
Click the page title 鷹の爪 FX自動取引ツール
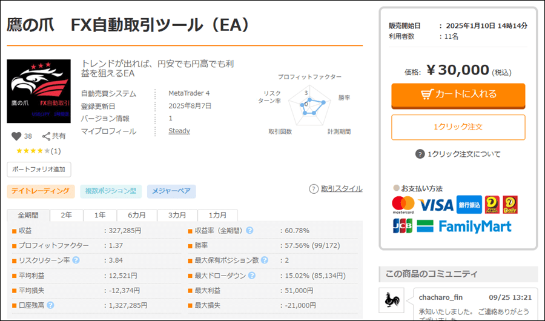click(128, 25)
